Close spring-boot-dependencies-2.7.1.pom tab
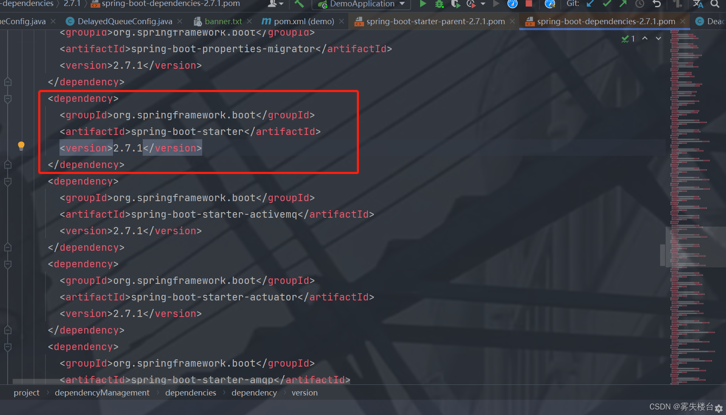The height and width of the screenshot is (415, 726). pos(683,21)
